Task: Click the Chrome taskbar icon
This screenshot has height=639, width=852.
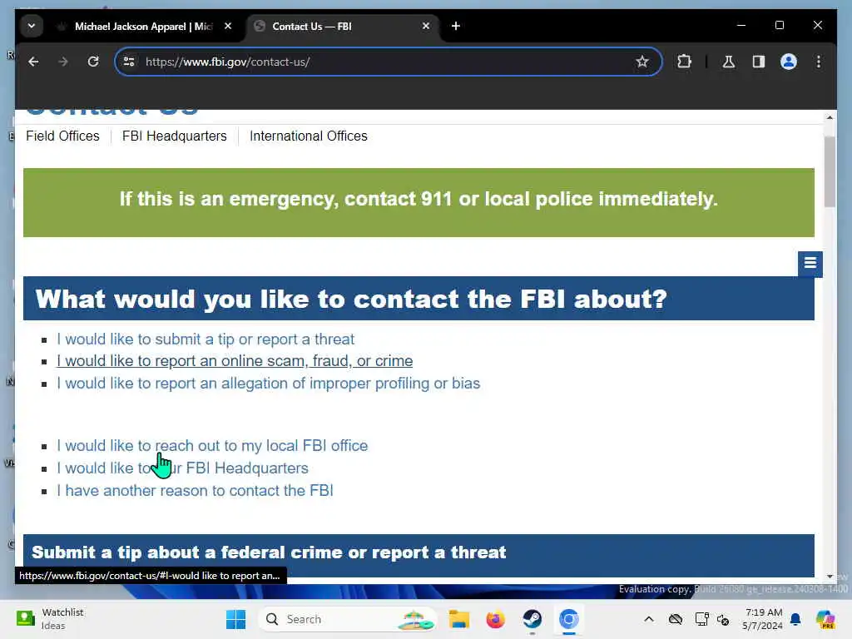Action: click(x=569, y=619)
